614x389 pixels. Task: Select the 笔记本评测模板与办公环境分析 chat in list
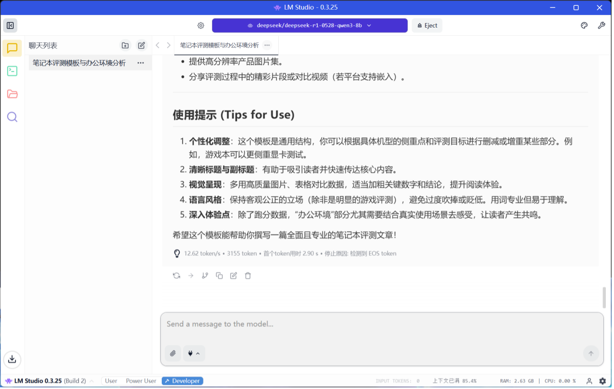[x=79, y=63]
